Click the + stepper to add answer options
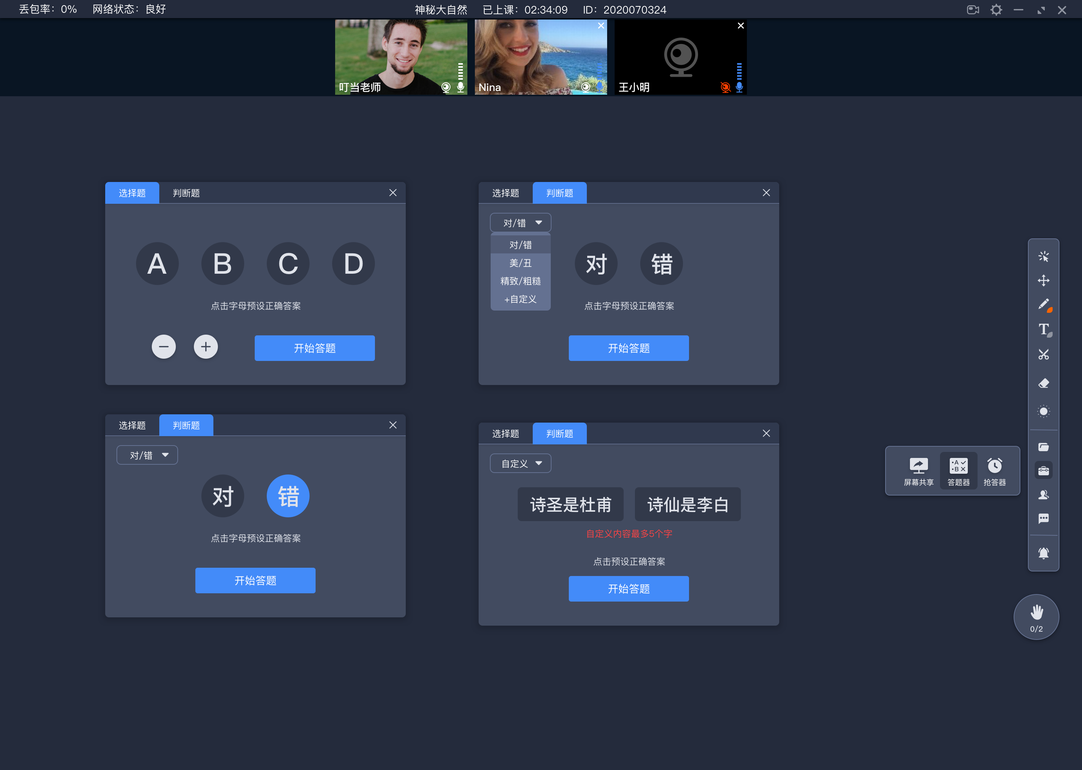The image size is (1082, 770). [206, 347]
